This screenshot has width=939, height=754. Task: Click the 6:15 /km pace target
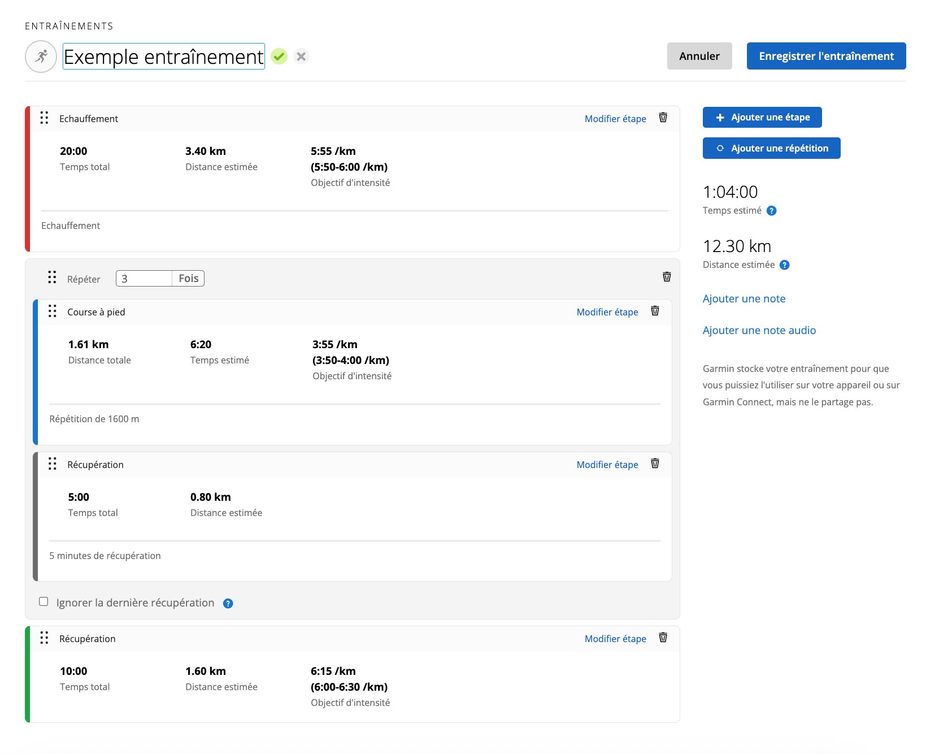333,671
